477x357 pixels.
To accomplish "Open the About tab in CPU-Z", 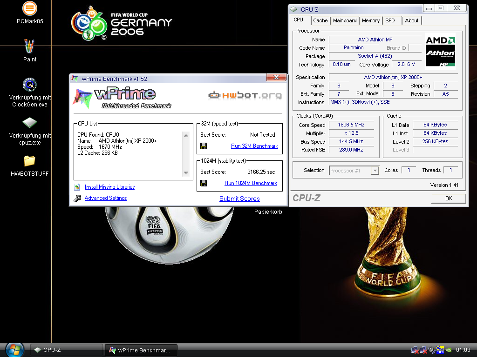I will [412, 20].
